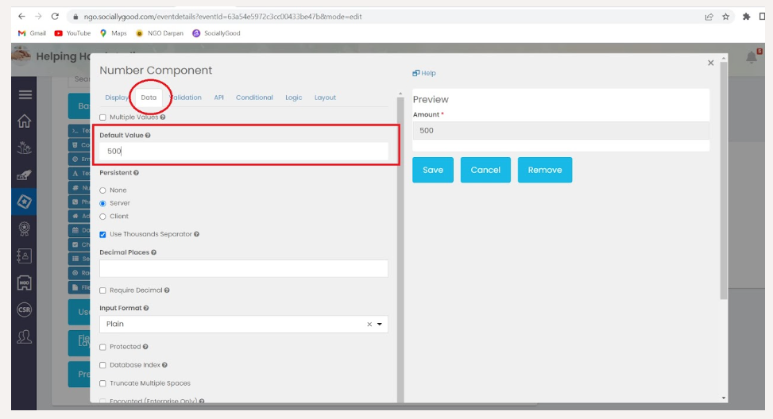Reload the page in browser
773x419 pixels.
click(x=55, y=17)
